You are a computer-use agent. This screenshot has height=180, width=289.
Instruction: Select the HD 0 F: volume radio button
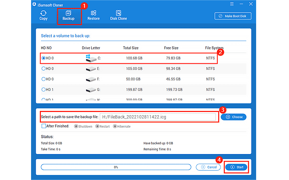tap(43, 79)
